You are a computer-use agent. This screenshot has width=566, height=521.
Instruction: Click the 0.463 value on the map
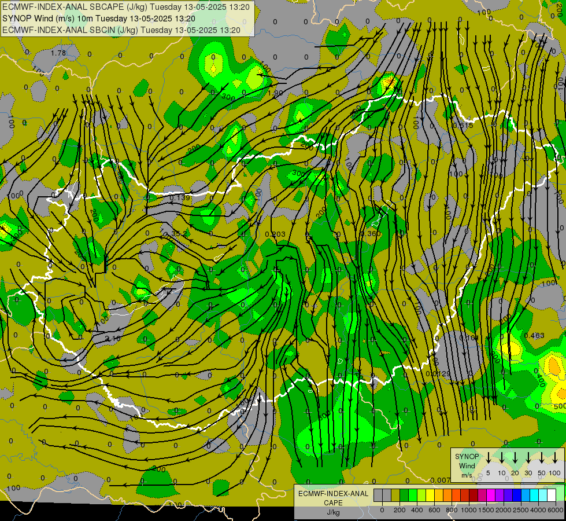click(x=534, y=336)
